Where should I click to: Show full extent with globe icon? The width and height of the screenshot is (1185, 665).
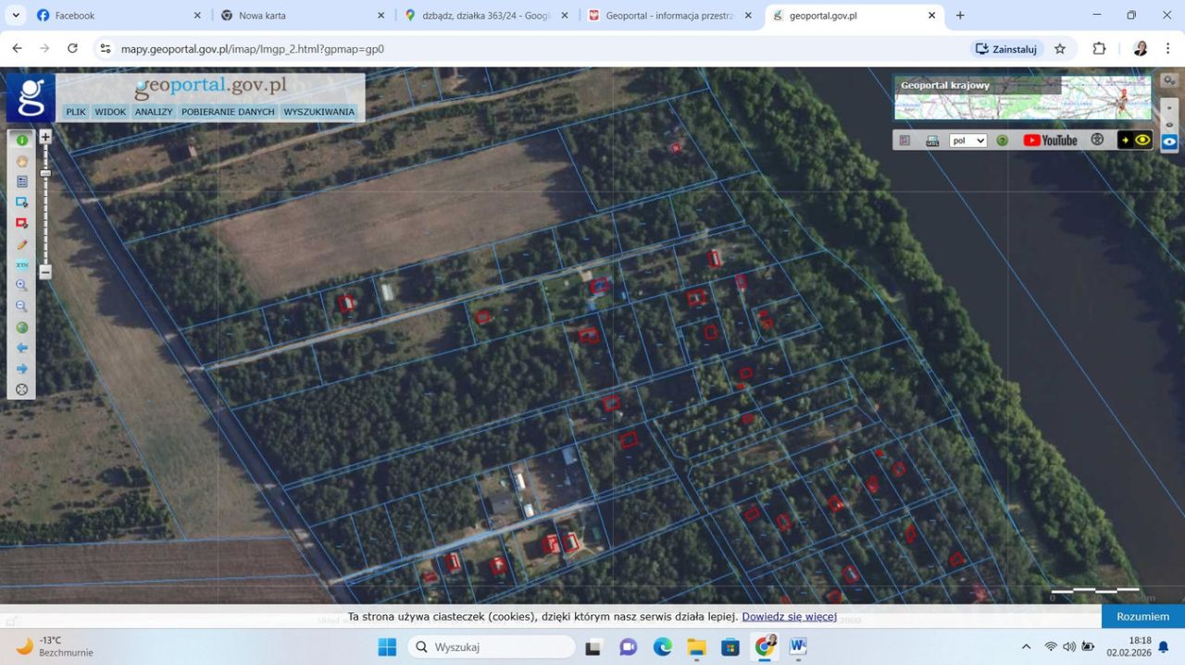[22, 327]
